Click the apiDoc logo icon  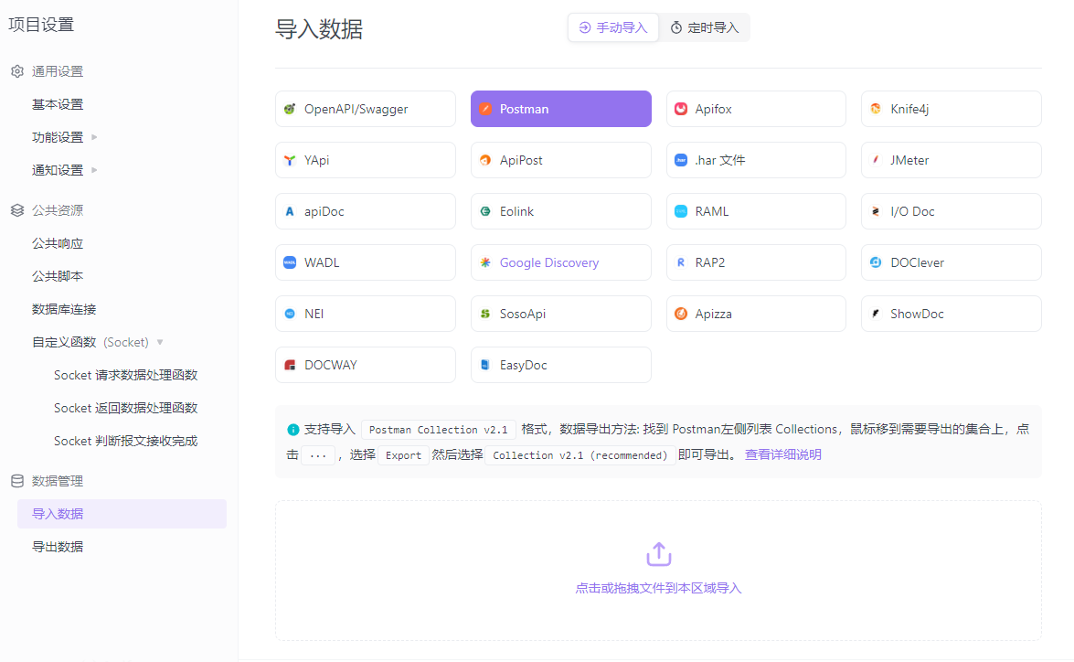click(290, 212)
